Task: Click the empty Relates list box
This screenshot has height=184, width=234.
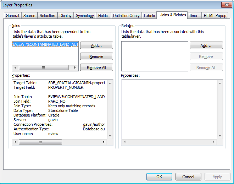Action: (155, 56)
